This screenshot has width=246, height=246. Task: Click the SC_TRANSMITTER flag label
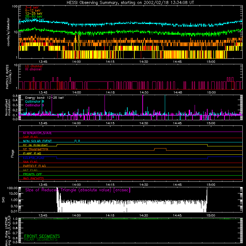35,149
